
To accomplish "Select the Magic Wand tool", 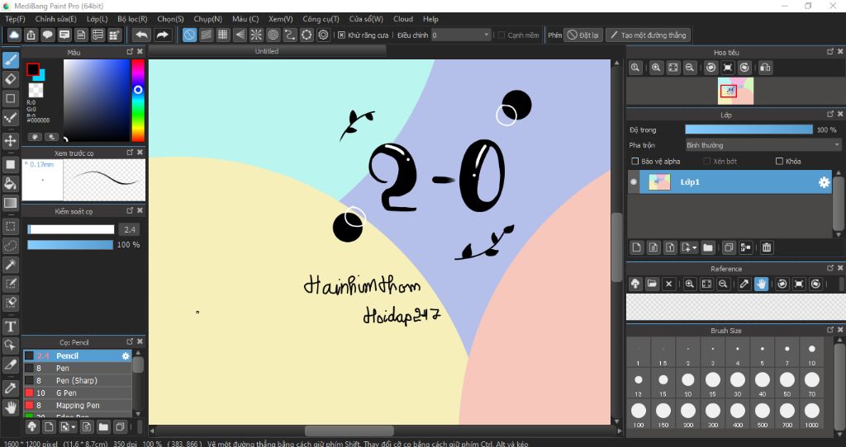I will [10, 265].
